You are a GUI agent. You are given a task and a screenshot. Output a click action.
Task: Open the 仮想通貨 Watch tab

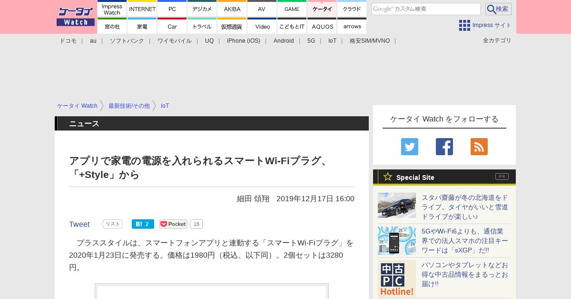pyautogui.click(x=232, y=26)
